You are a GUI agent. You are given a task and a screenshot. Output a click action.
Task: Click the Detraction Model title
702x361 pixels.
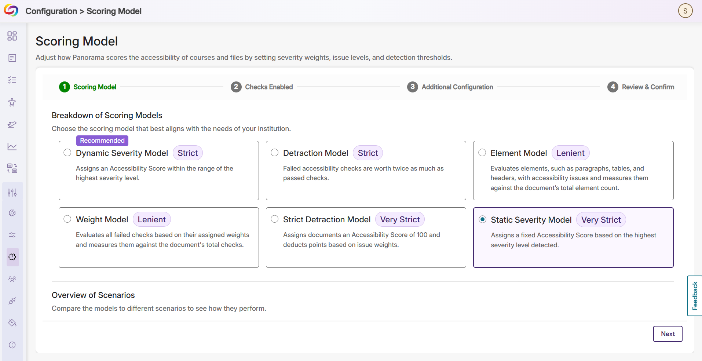tap(316, 153)
